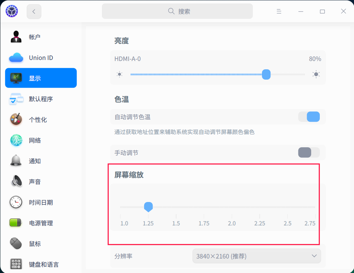Click the 亮度 section heading

coord(122,41)
